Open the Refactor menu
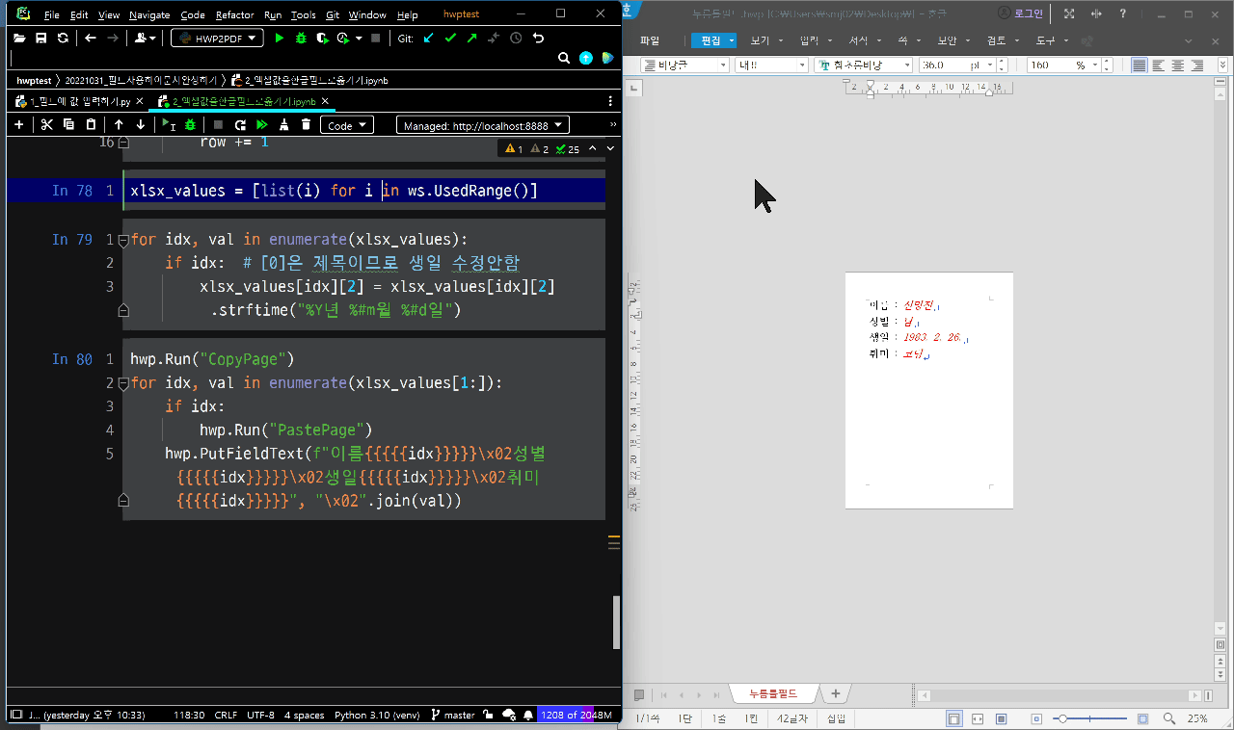This screenshot has height=730, width=1234. tap(235, 15)
